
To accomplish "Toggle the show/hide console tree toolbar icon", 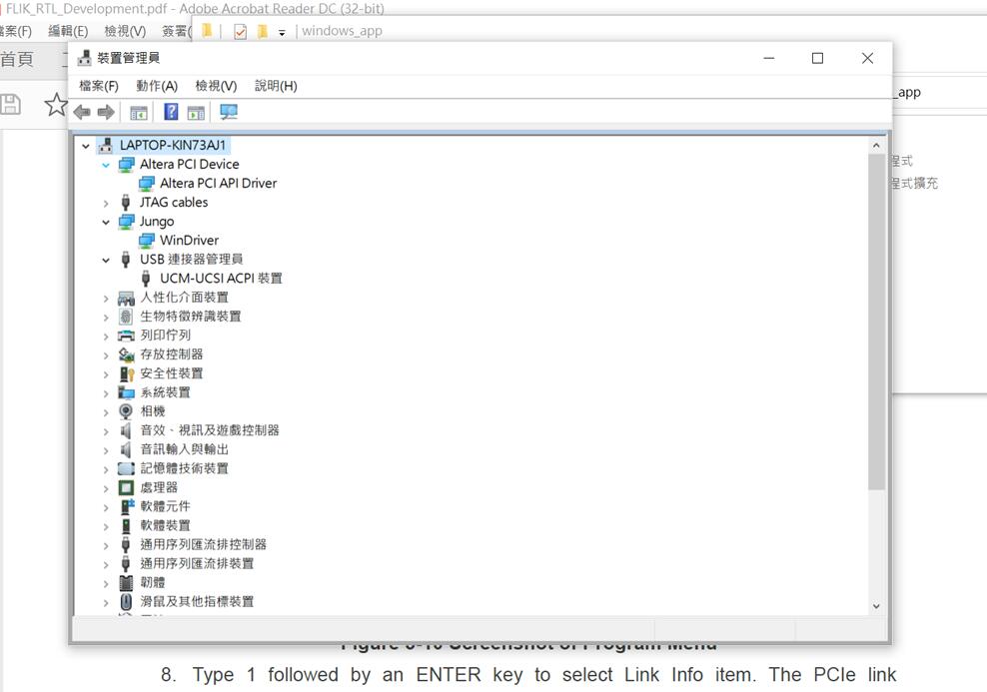I will pos(139,113).
